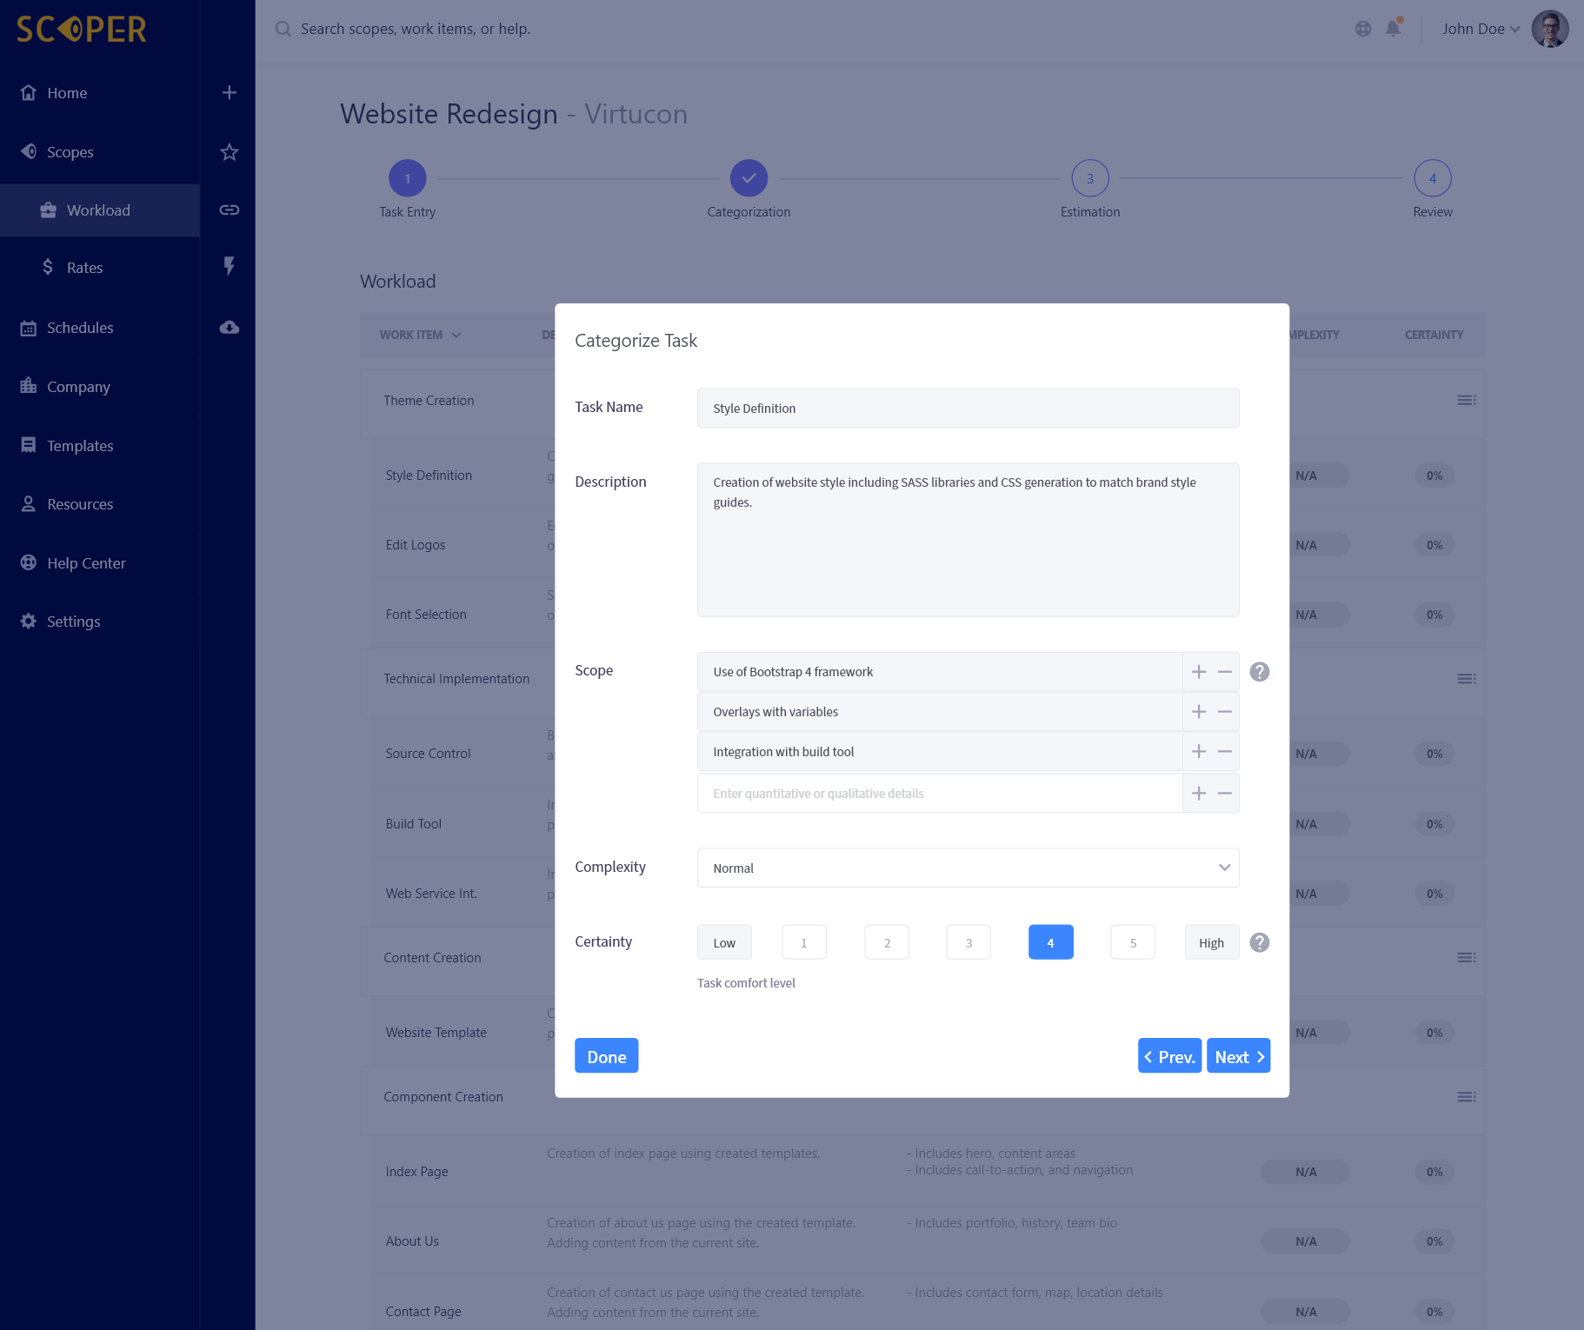Open Scopes in sidebar

click(70, 152)
